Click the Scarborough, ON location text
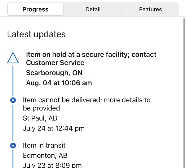This screenshot has height=168, width=186. click(54, 73)
